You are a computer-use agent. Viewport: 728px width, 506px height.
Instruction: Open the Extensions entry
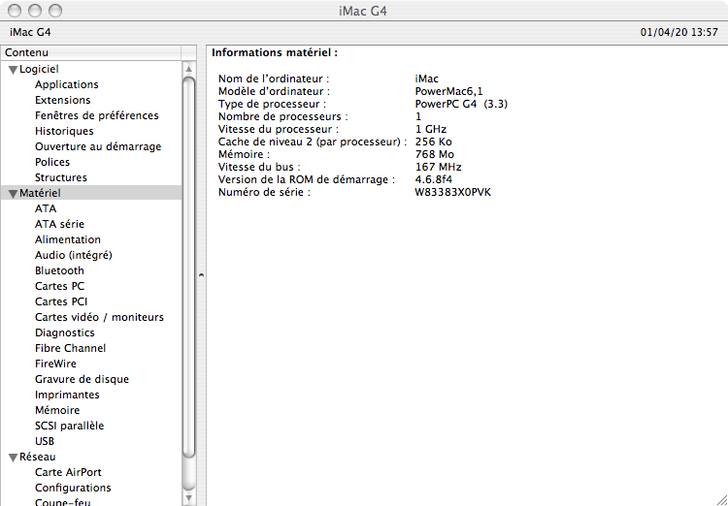coord(63,100)
